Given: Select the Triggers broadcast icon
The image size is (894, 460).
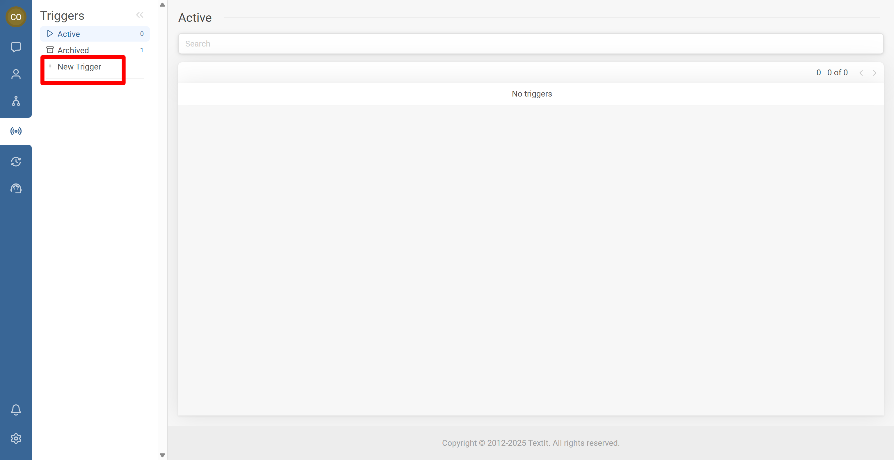Looking at the screenshot, I should (x=16, y=131).
